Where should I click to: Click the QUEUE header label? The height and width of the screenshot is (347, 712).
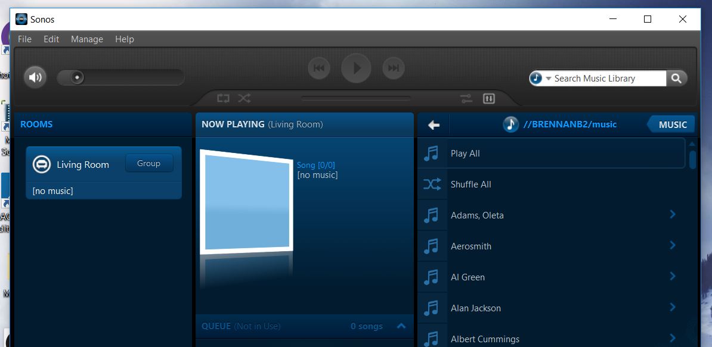coord(216,326)
